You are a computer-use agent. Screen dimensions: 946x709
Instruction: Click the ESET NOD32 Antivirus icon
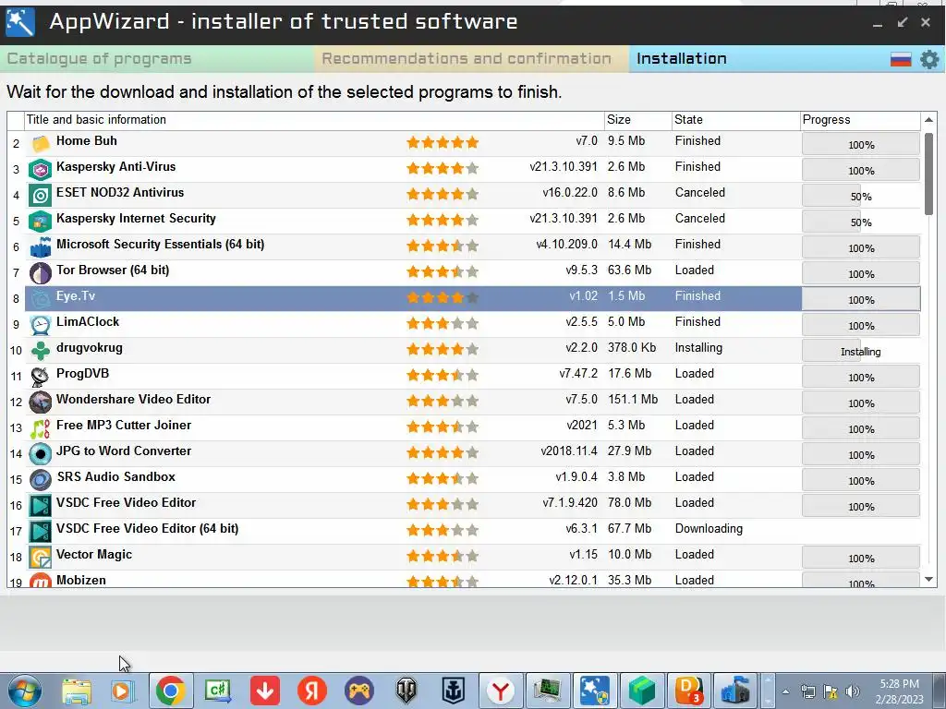click(x=41, y=196)
